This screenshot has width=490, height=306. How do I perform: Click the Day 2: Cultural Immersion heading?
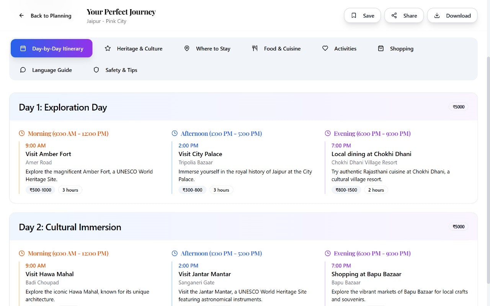tap(70, 227)
